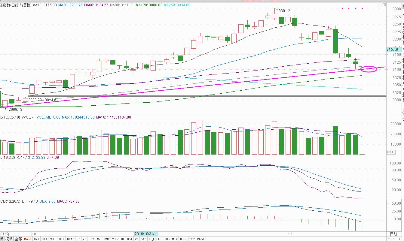Open the RSI indicator tab
This screenshot has width=404, height=241.
tap(130, 239)
